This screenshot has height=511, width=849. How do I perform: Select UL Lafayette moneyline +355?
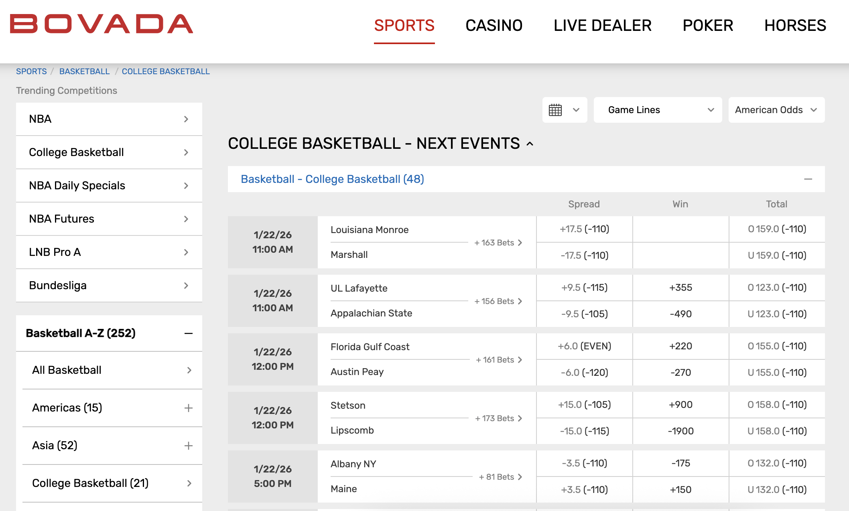point(681,288)
